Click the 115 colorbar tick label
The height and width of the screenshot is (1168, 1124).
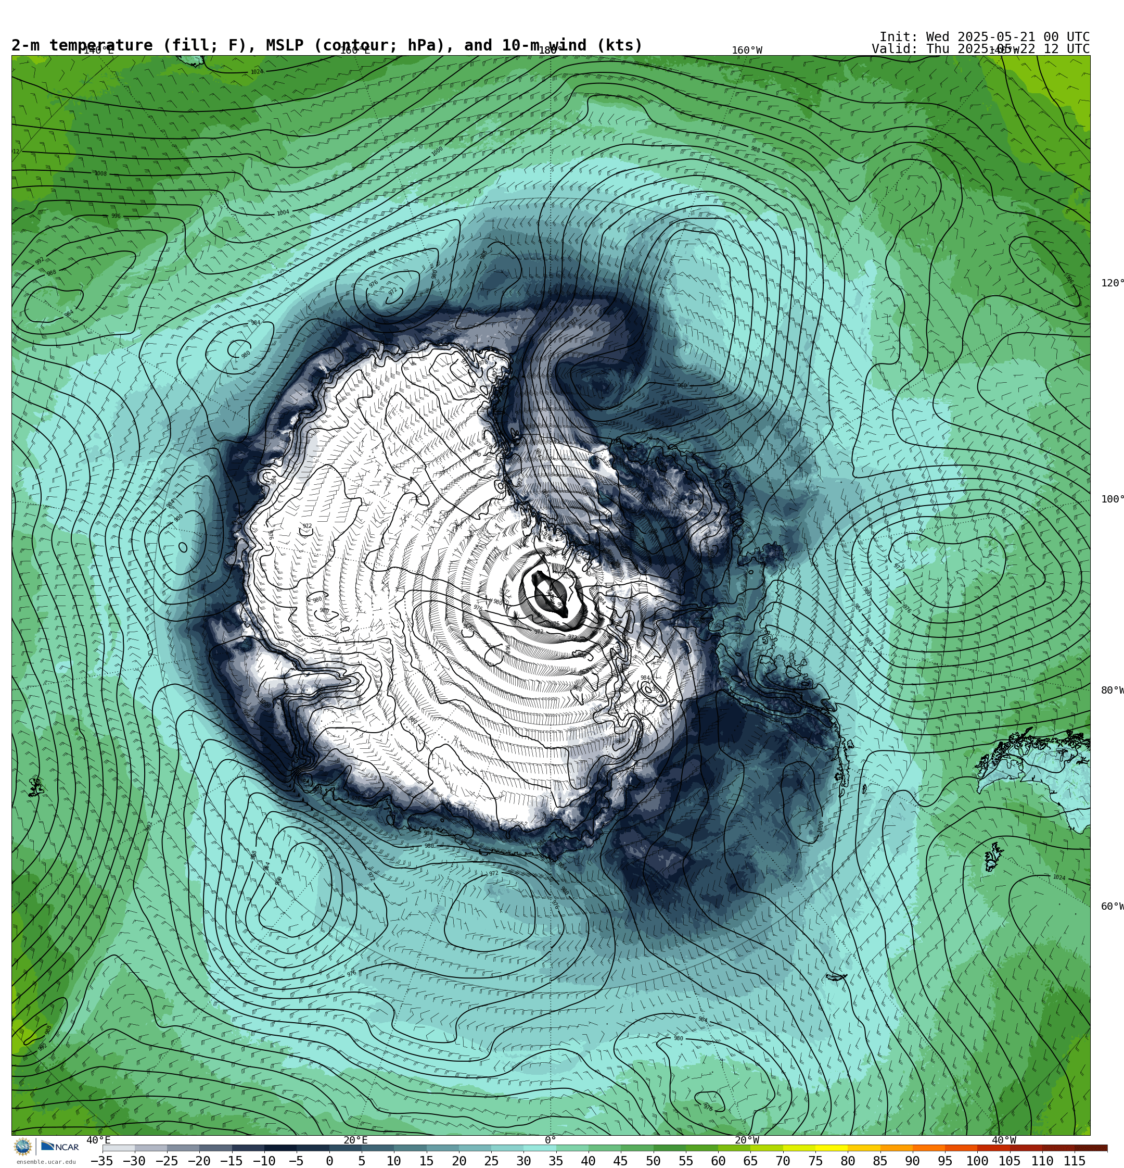click(1075, 1161)
